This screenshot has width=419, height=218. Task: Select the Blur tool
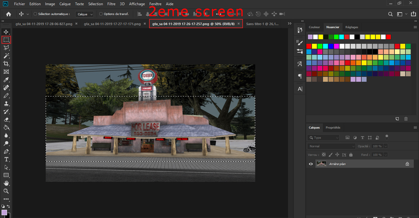click(6, 135)
